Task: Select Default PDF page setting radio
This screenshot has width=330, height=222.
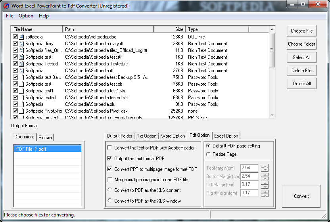Action: coord(208,146)
